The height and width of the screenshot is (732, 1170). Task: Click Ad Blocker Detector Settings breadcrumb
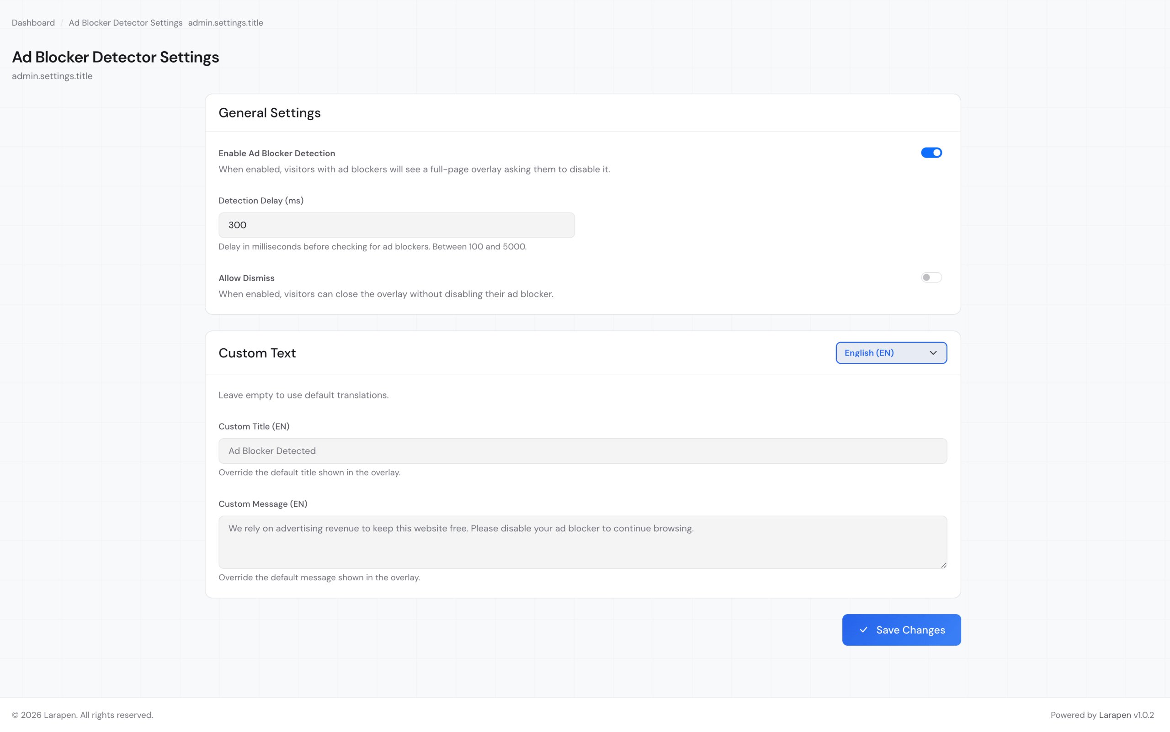pos(125,23)
